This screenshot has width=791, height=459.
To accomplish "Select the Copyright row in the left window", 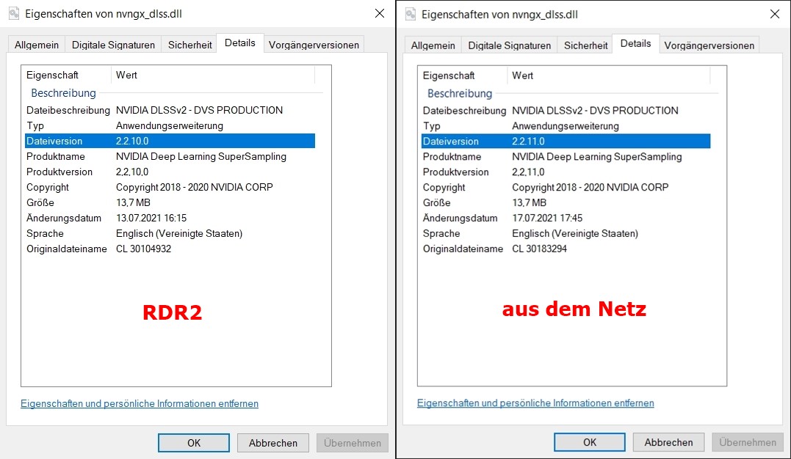I will coord(170,188).
